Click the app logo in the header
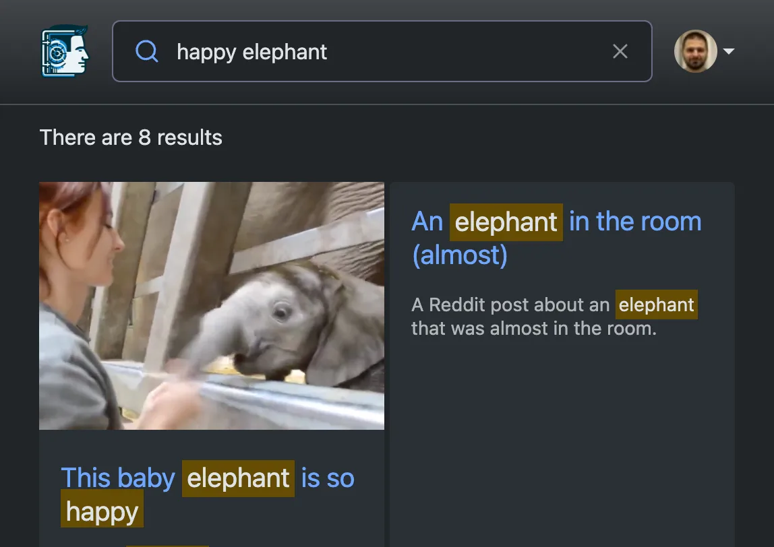Viewport: 774px width, 547px height. click(65, 51)
